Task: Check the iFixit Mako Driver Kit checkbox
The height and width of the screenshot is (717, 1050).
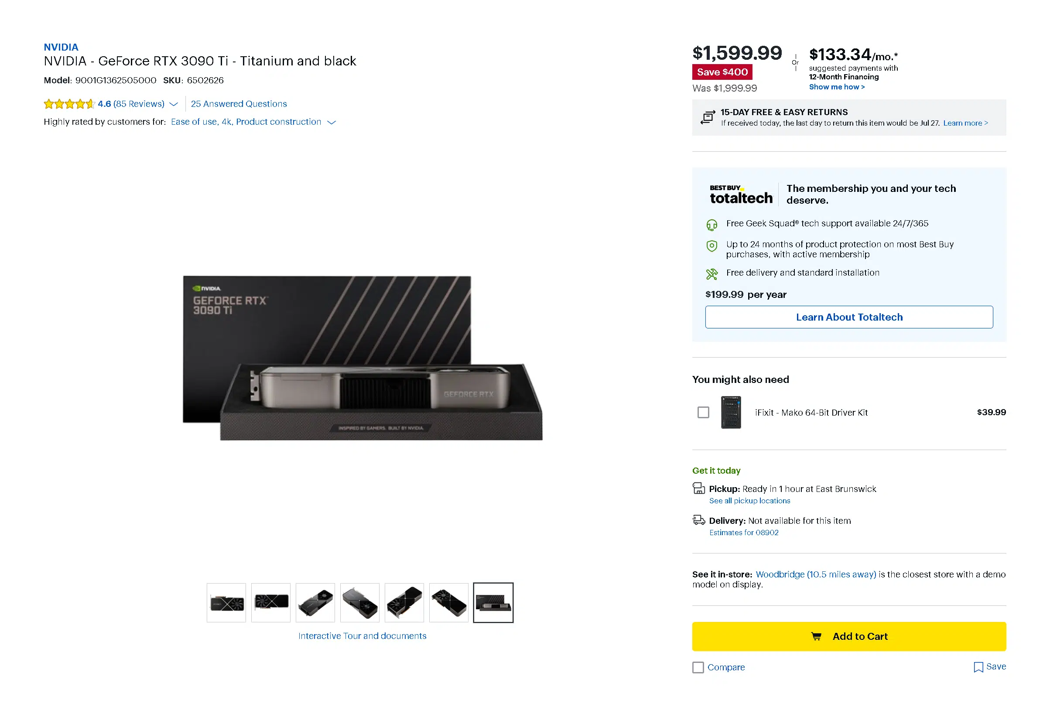Action: (703, 413)
